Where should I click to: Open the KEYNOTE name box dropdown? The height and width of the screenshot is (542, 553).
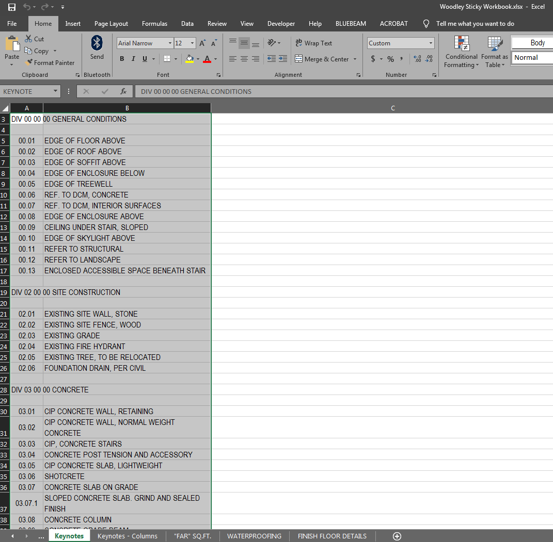pyautogui.click(x=55, y=91)
